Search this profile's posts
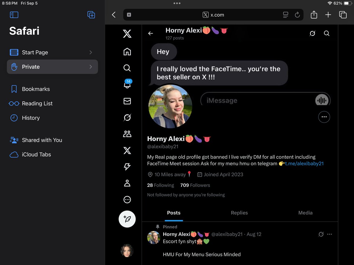 tap(327, 34)
